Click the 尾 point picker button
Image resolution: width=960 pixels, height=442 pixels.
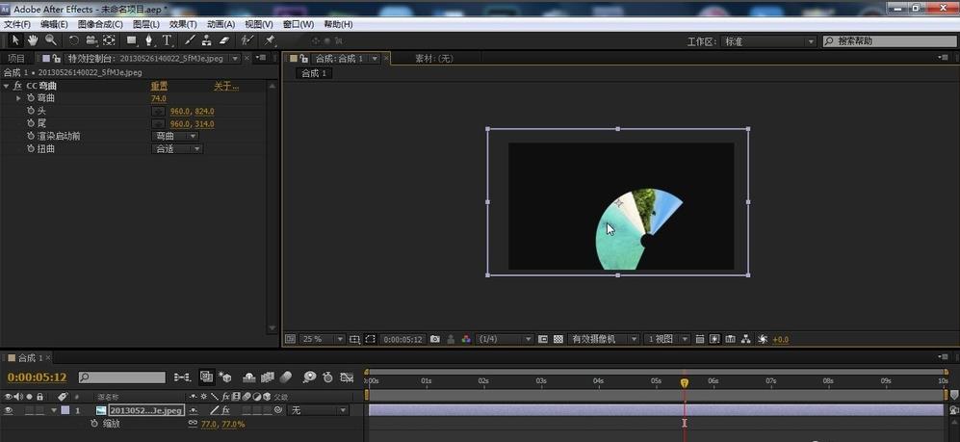coord(159,124)
